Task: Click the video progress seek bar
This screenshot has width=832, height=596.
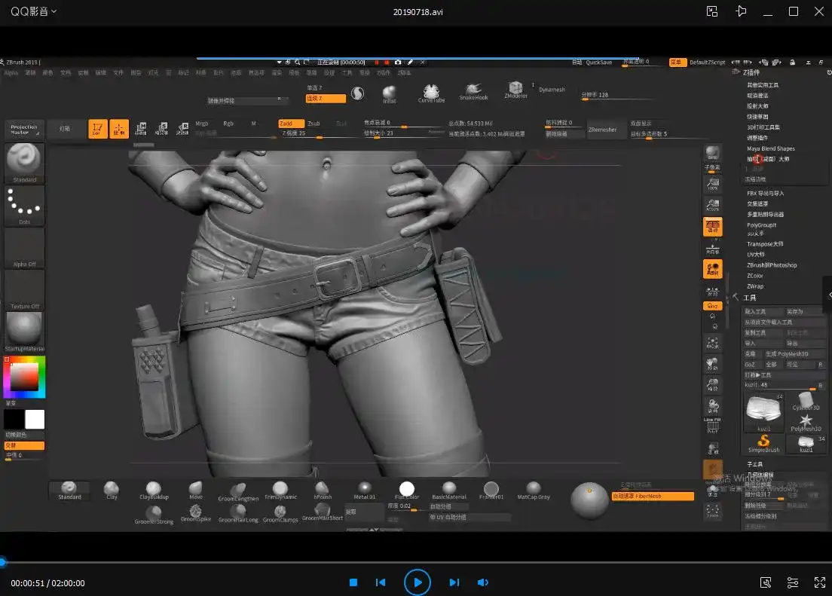Action: 416,562
